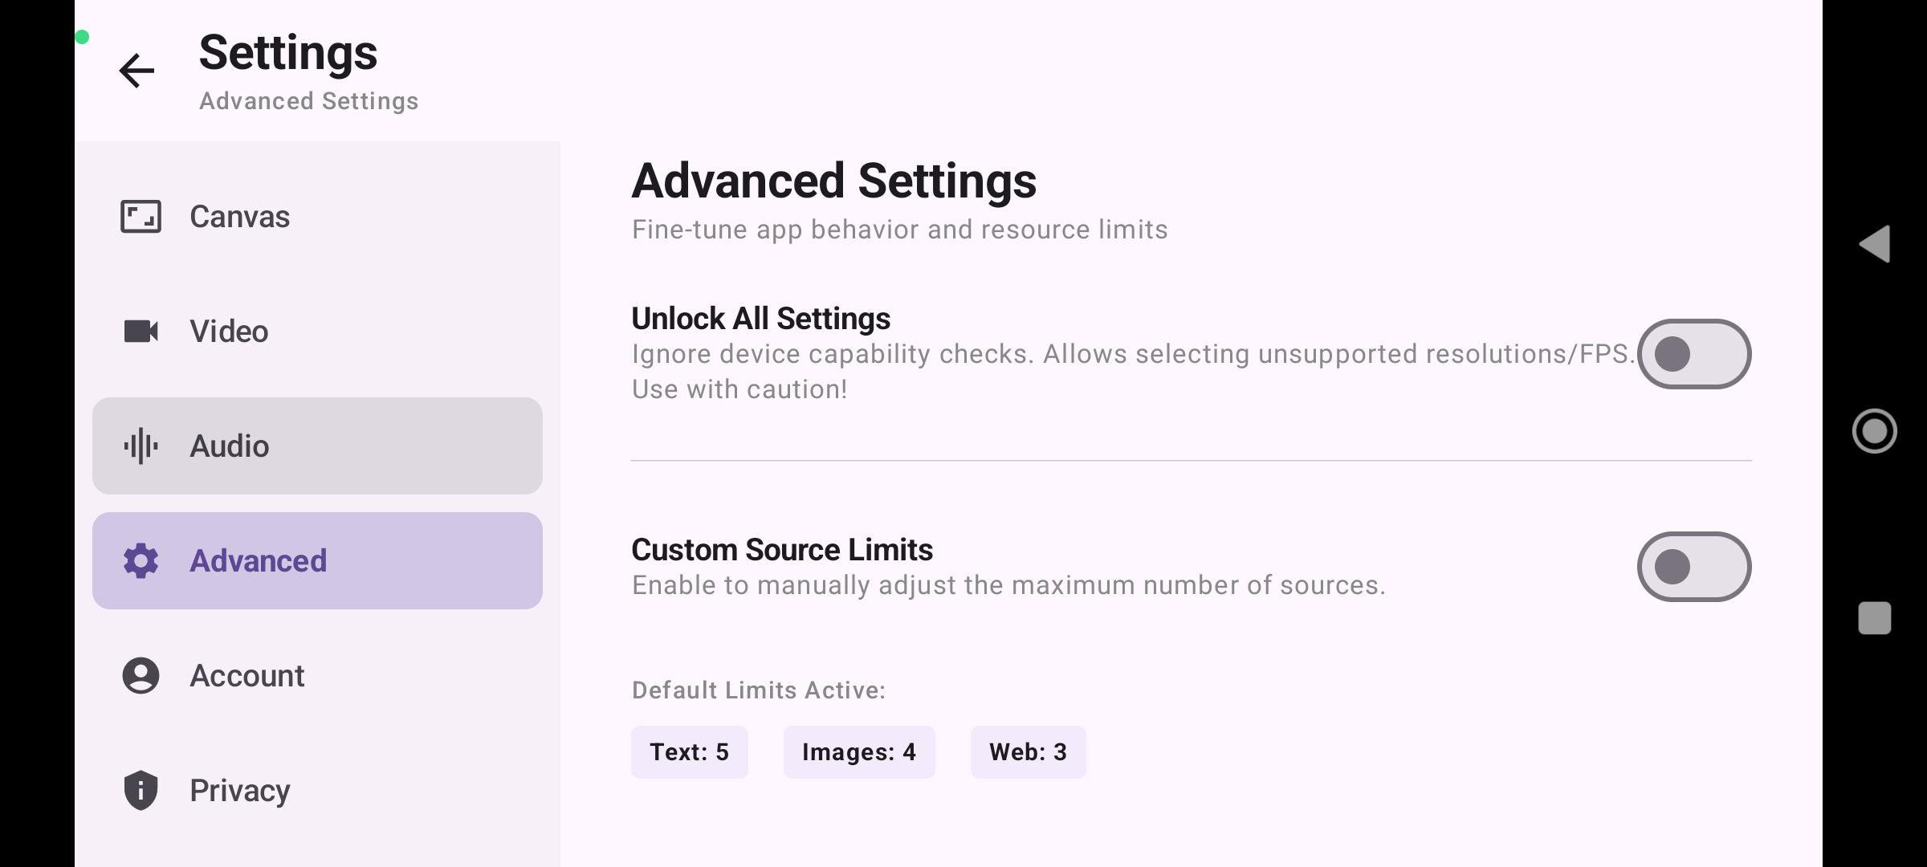Open the Audio settings tab

coord(317,446)
